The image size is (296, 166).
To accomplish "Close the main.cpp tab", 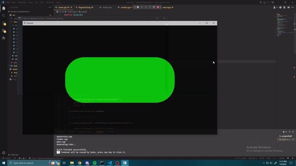I will pyautogui.click(x=71, y=7).
